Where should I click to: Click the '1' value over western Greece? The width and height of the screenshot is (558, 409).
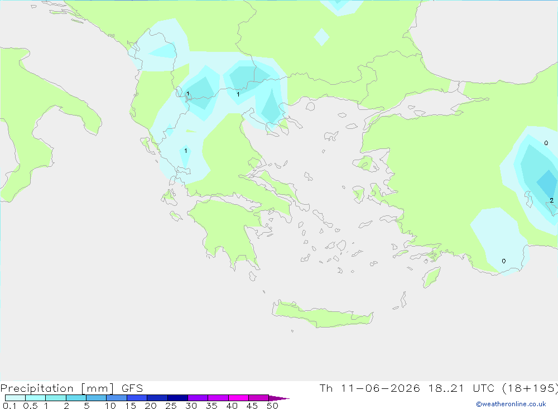click(x=185, y=151)
